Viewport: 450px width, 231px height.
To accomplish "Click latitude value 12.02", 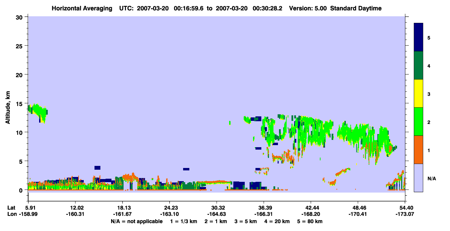I will click(x=77, y=208).
